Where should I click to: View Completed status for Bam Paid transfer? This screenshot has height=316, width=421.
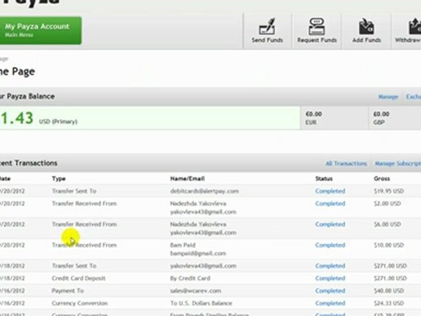pyautogui.click(x=330, y=245)
